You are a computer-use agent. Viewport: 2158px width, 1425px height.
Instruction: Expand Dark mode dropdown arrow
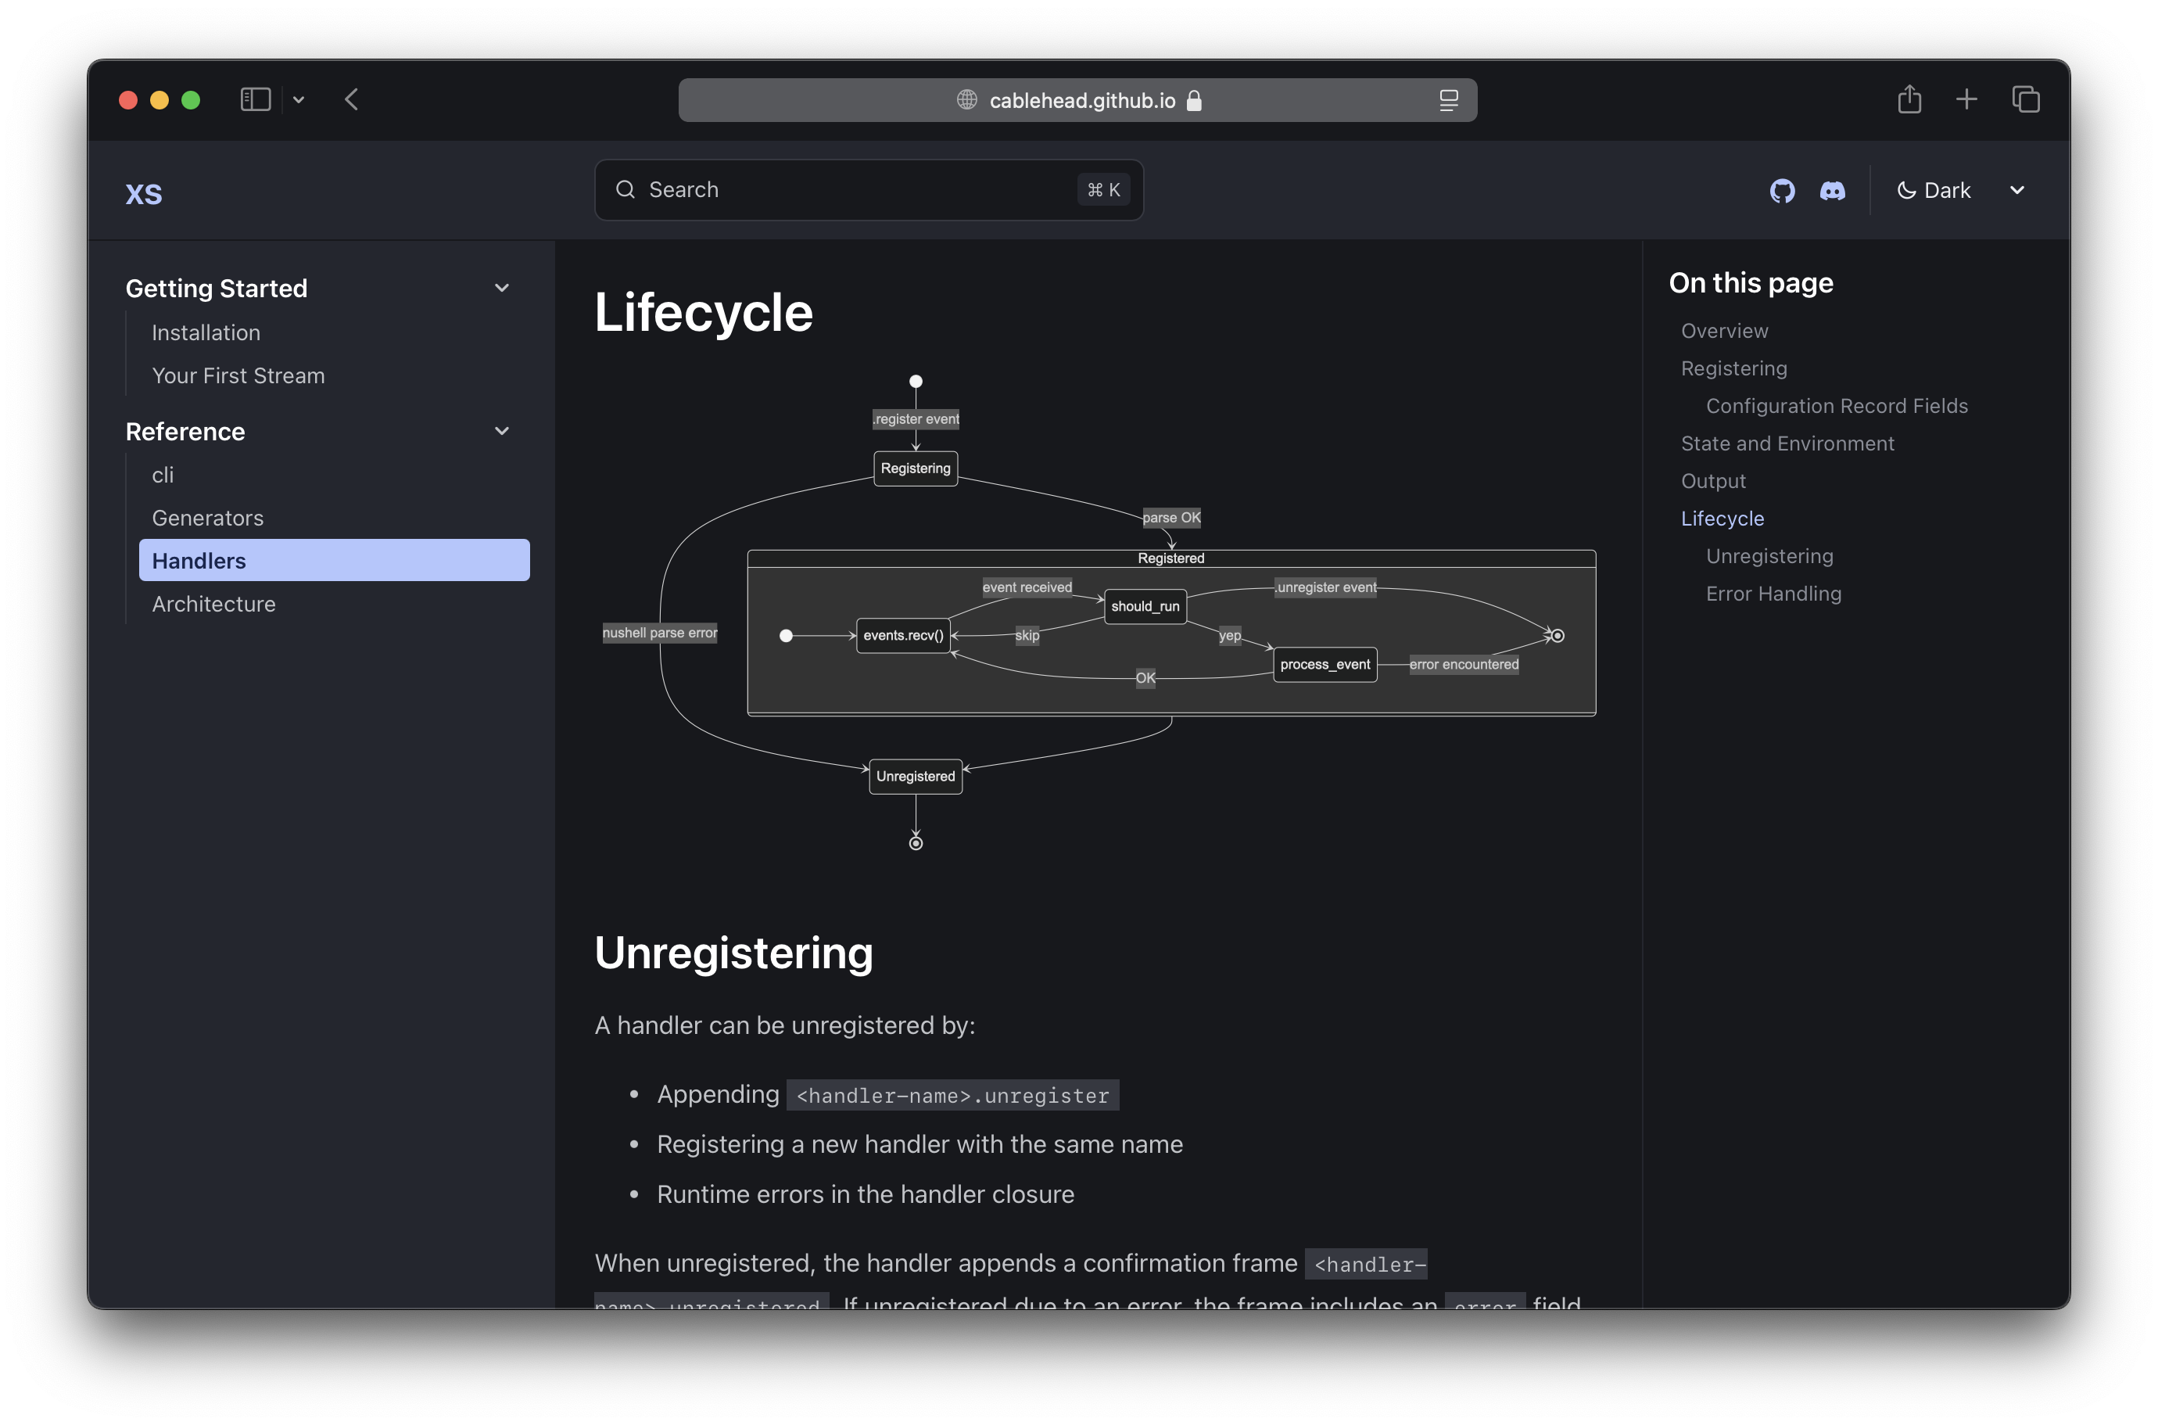click(2016, 189)
